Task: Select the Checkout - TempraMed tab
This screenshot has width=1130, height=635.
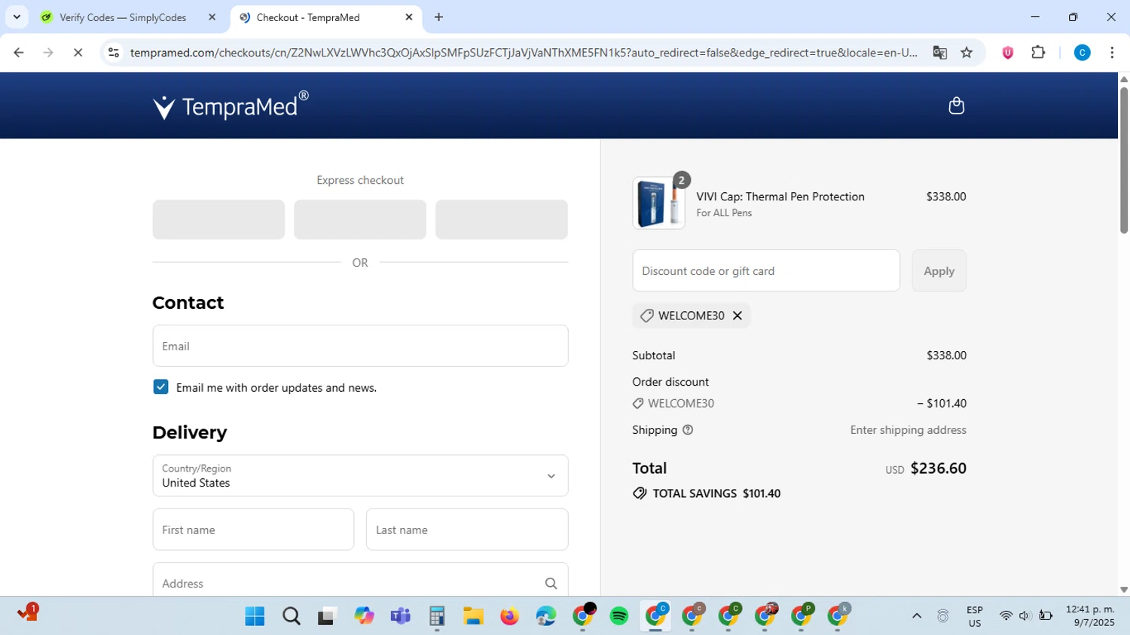Action: [x=326, y=17]
